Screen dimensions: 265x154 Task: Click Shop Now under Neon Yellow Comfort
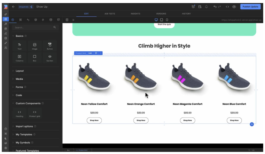click(94, 120)
